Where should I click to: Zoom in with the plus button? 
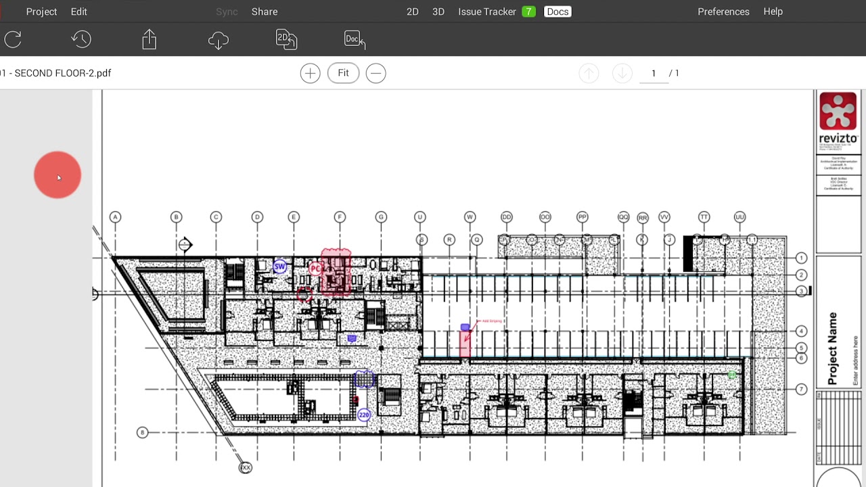tap(310, 73)
